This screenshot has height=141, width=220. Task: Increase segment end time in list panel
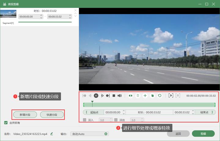tap(70, 15)
